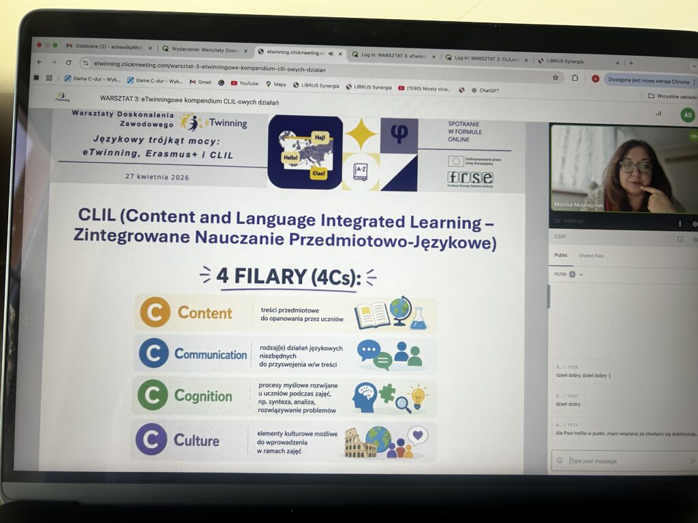Click Monika Mojsiejonek's webcam video
The image size is (698, 523).
(624, 168)
